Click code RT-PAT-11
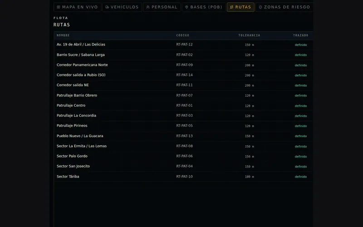This screenshot has width=363, height=227. pyautogui.click(x=184, y=85)
